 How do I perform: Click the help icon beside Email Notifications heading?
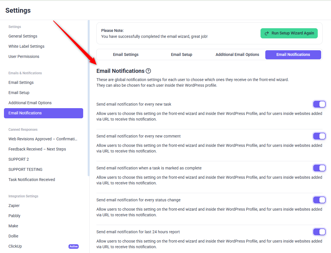(148, 71)
